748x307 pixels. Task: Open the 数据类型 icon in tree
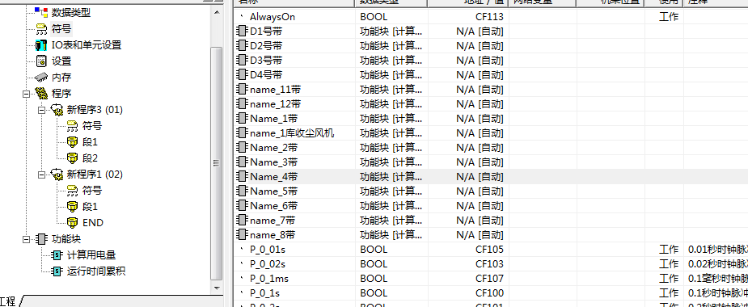pos(41,12)
